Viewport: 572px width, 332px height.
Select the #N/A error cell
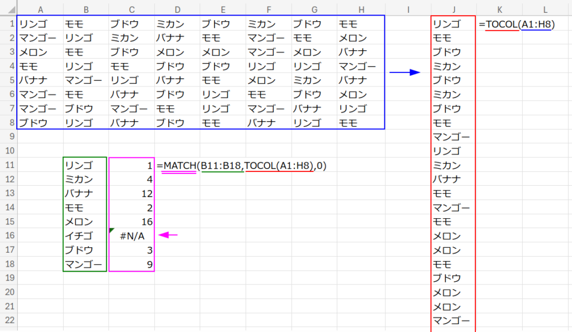[132, 235]
